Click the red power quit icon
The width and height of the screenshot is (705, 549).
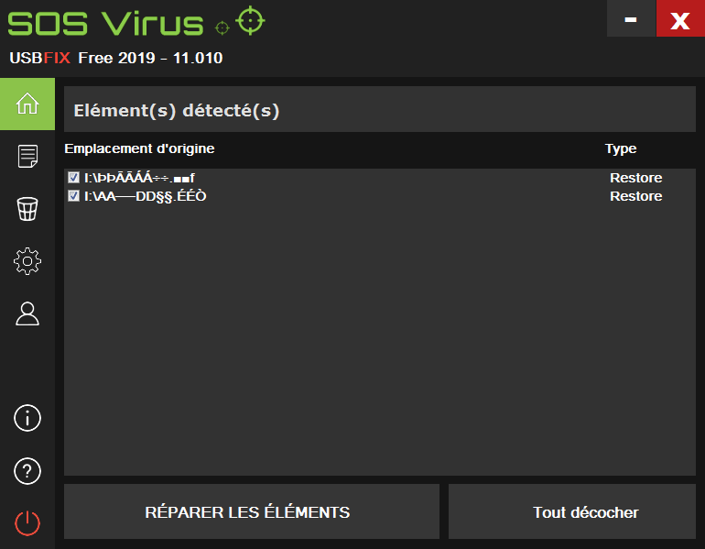[x=27, y=523]
